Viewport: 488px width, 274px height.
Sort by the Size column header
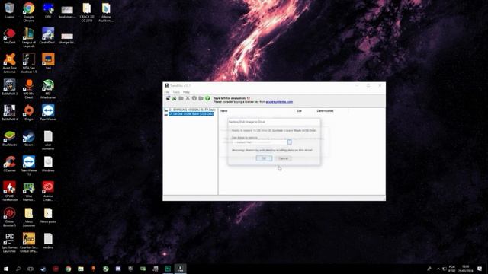[299, 111]
